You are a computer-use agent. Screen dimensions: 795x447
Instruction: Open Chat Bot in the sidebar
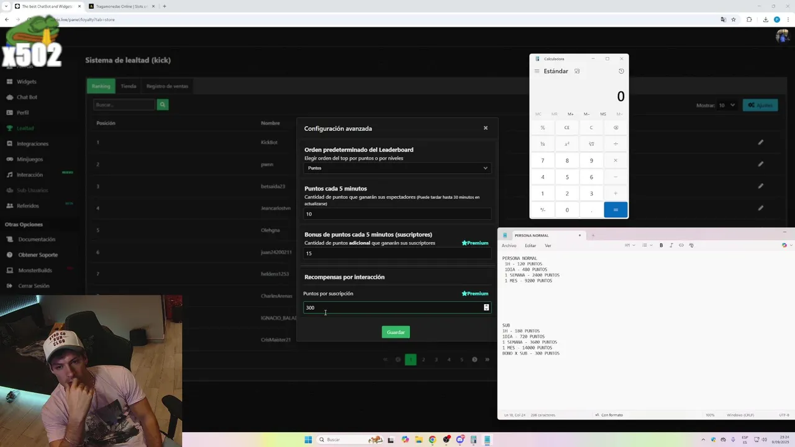click(x=27, y=97)
